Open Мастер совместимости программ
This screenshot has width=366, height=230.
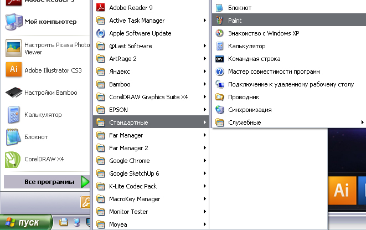pyautogui.click(x=273, y=71)
